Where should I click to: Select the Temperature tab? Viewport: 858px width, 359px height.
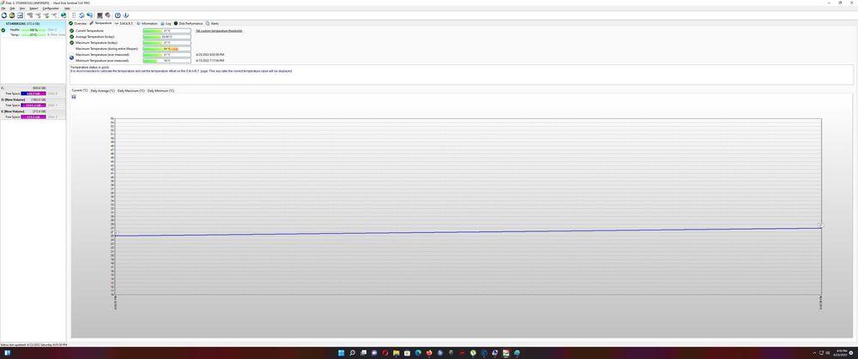pos(100,23)
